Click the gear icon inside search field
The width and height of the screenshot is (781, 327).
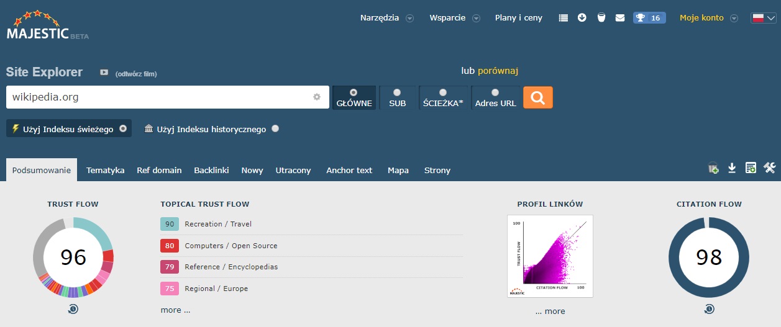(x=317, y=97)
